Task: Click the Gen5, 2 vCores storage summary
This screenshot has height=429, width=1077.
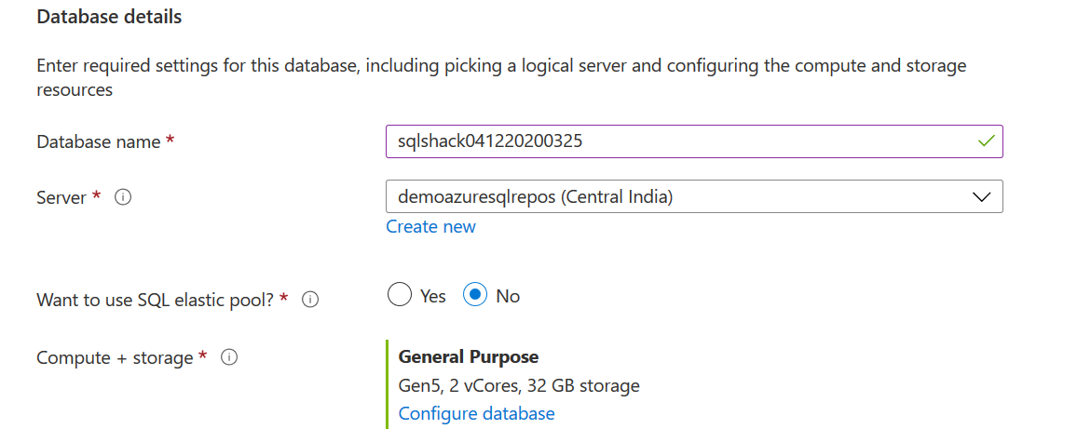Action: coord(518,385)
